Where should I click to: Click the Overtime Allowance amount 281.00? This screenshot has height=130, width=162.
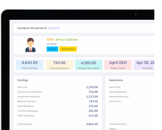(93, 111)
